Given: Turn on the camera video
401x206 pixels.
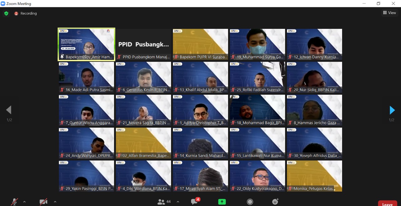Looking at the screenshot, I should (x=44, y=202).
